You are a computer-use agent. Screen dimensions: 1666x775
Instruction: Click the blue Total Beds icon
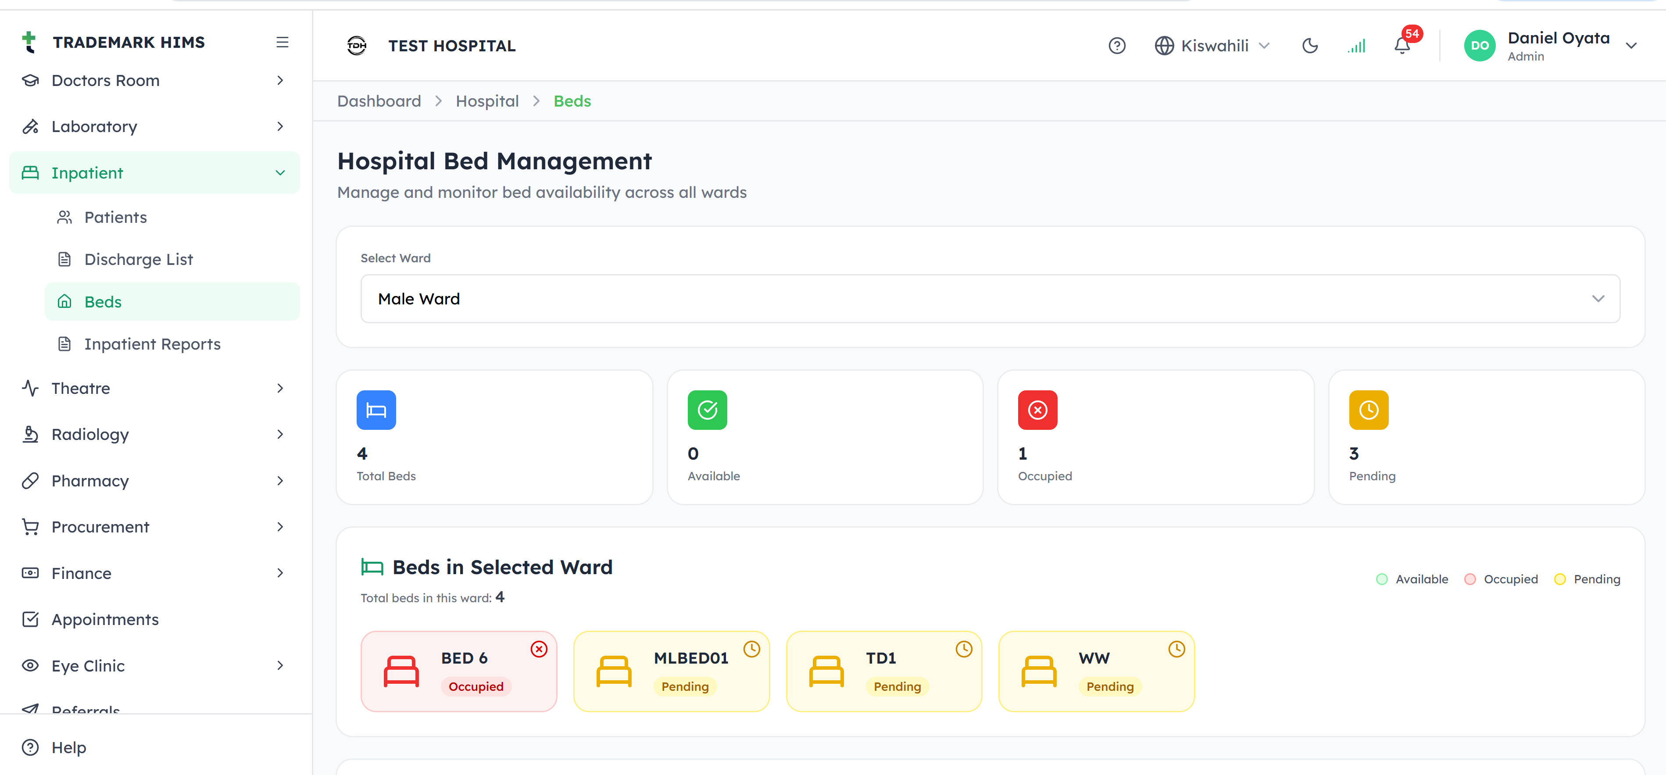click(x=376, y=410)
